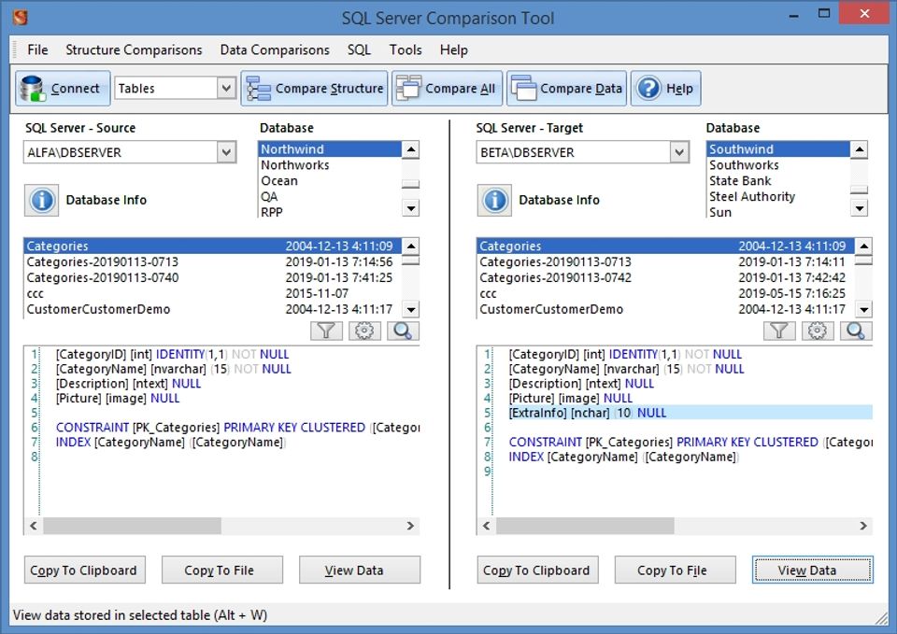Open filter funnel for target tables
The image size is (897, 634).
point(779,331)
